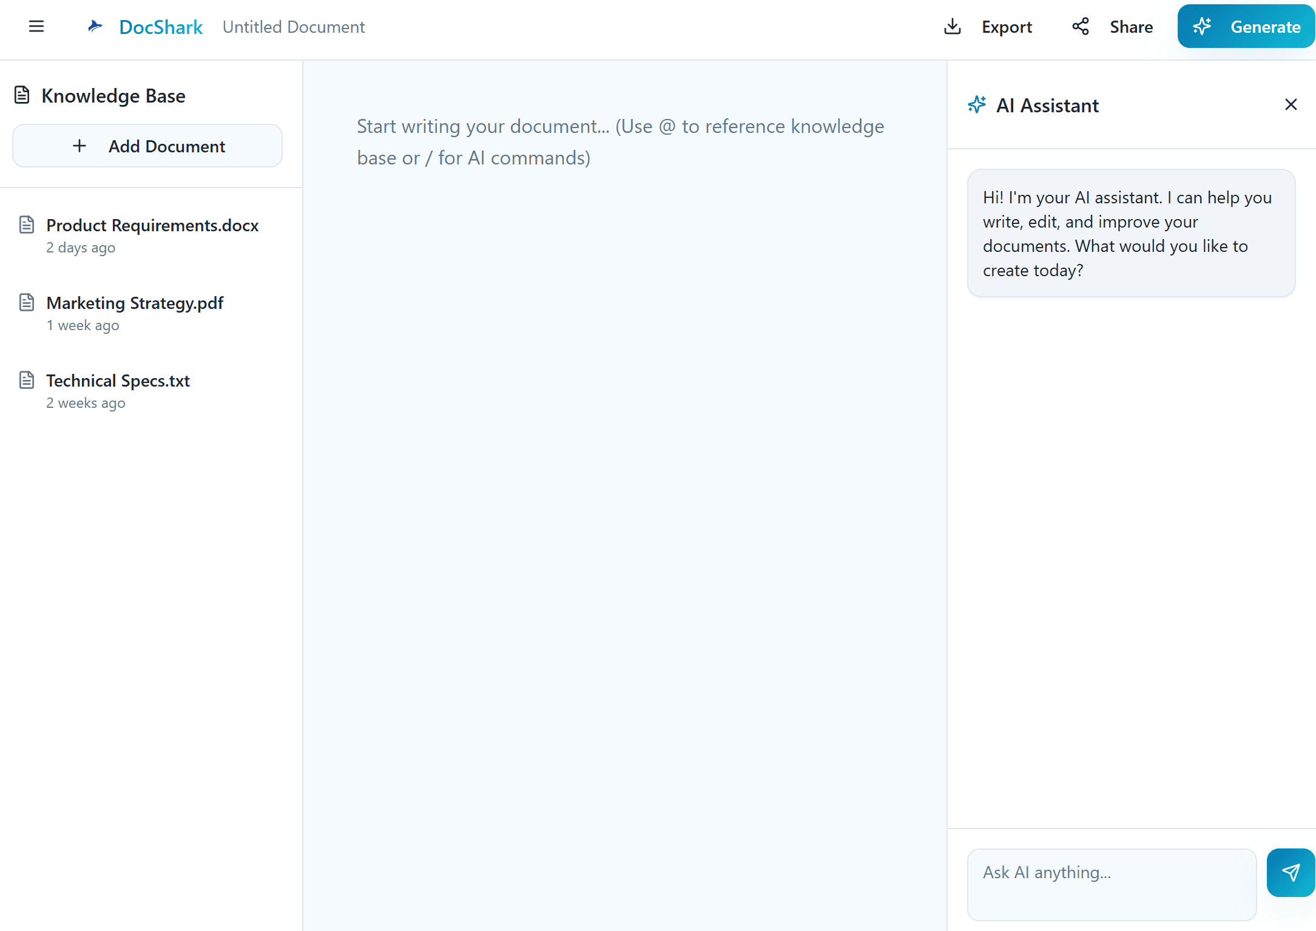Click the AI Assistant sparkle icon

point(977,104)
